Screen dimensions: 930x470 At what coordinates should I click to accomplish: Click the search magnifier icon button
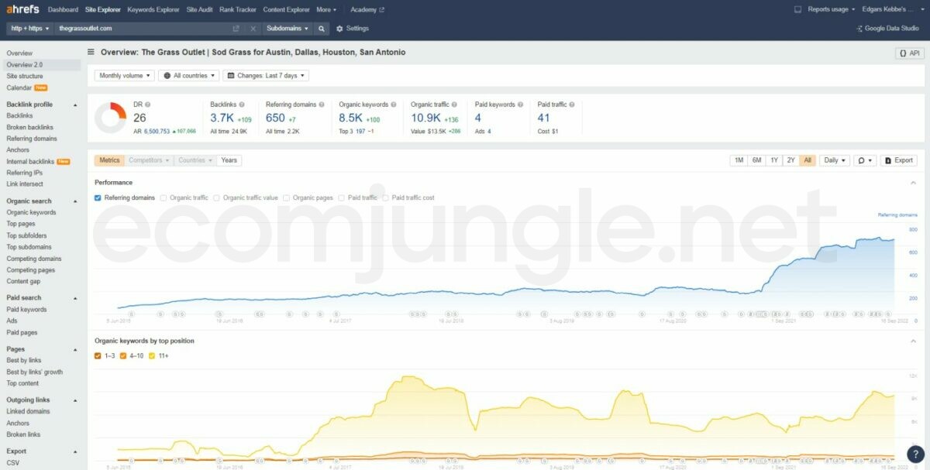pyautogui.click(x=322, y=29)
